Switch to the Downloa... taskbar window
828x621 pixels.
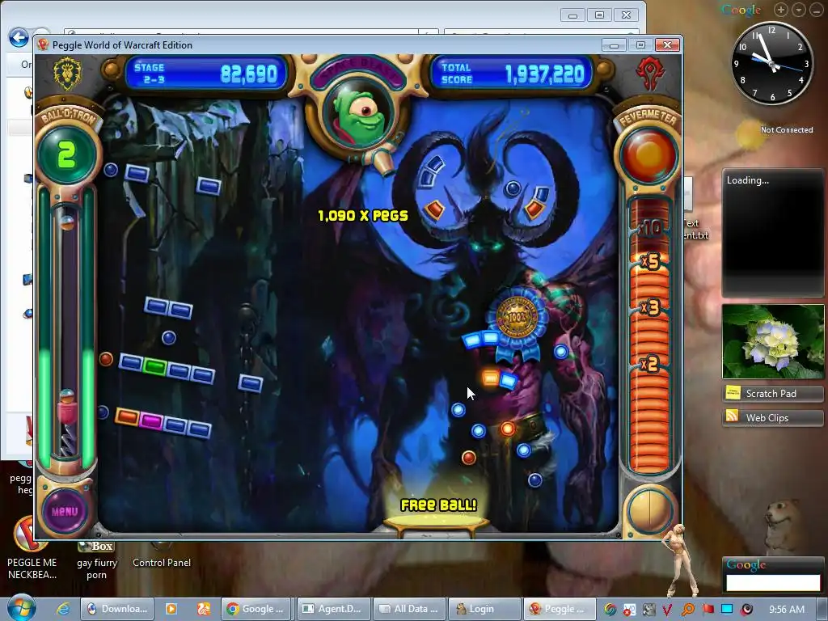coord(117,609)
